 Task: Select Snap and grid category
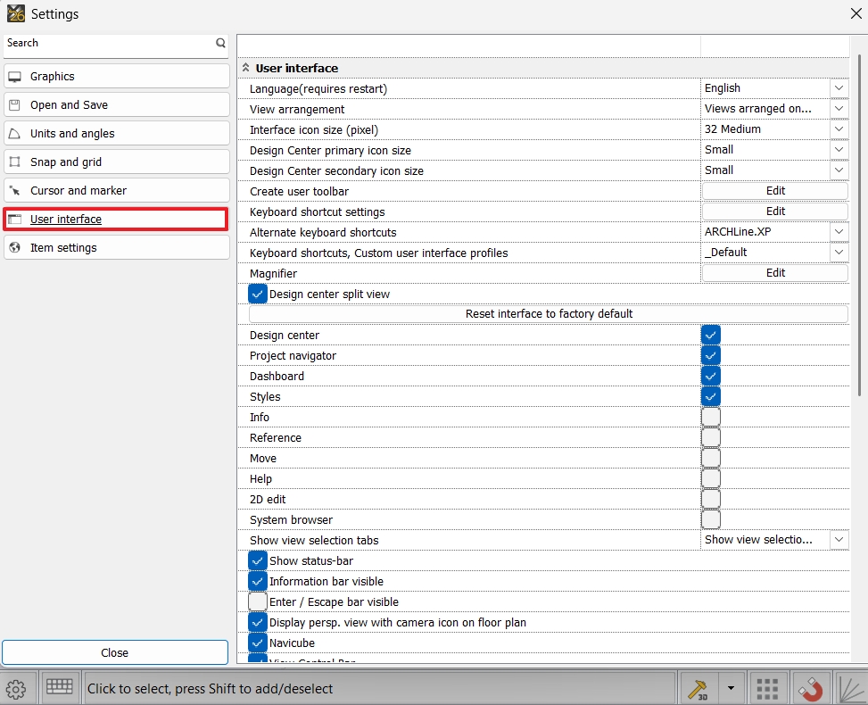click(x=116, y=162)
